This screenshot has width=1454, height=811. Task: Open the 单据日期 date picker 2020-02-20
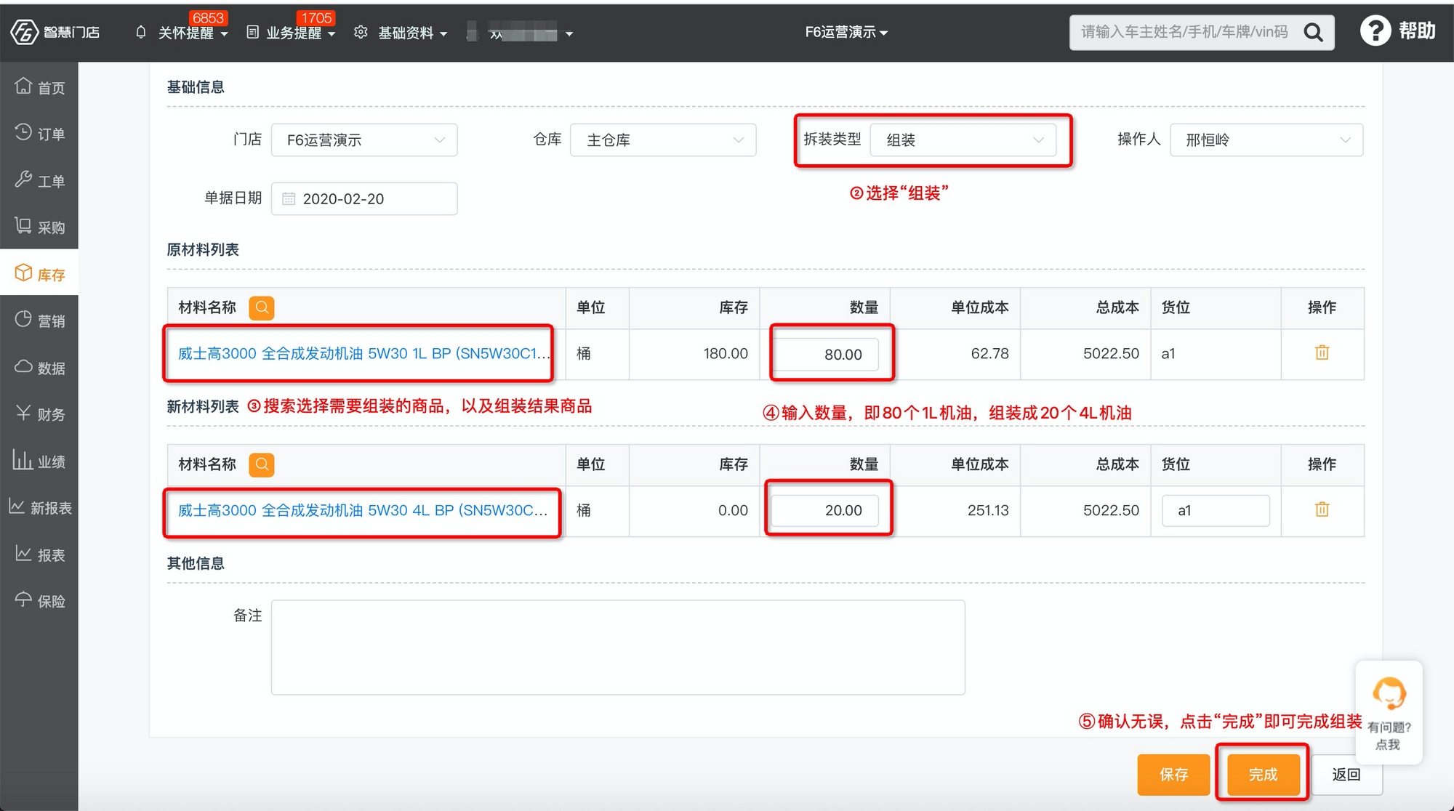tap(364, 198)
